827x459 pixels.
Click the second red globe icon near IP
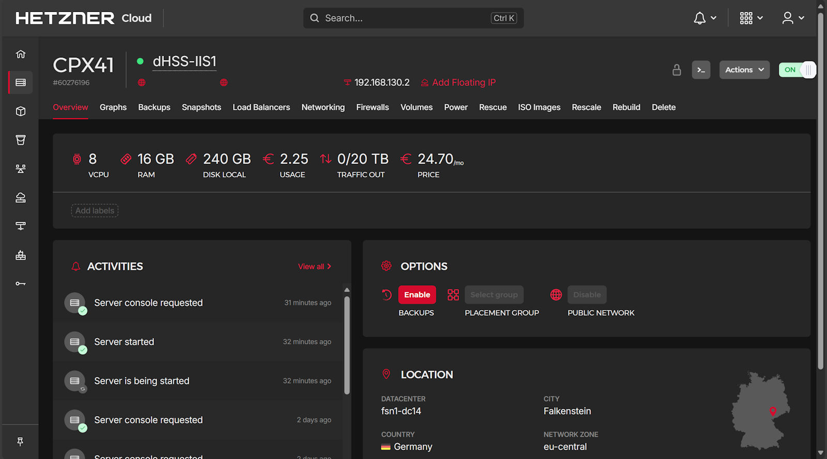(x=224, y=83)
